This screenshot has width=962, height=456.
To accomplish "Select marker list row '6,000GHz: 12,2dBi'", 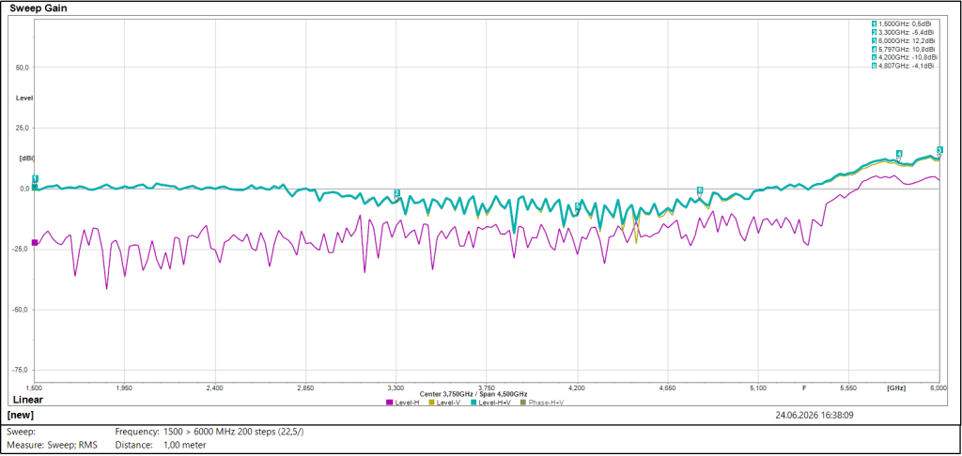I will [905, 40].
